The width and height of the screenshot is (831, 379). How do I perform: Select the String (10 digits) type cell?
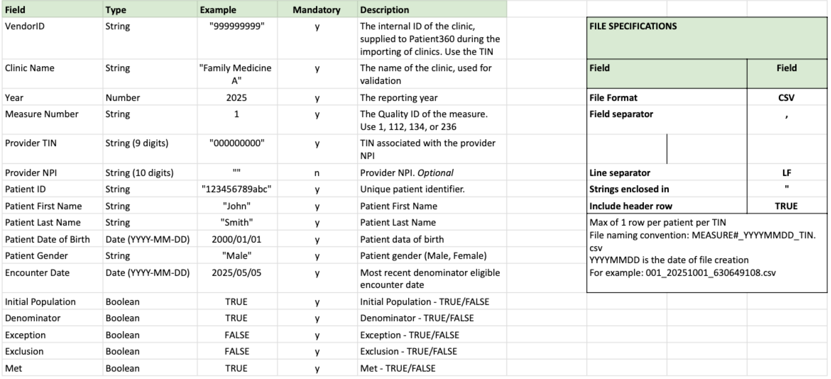pyautogui.click(x=150, y=172)
